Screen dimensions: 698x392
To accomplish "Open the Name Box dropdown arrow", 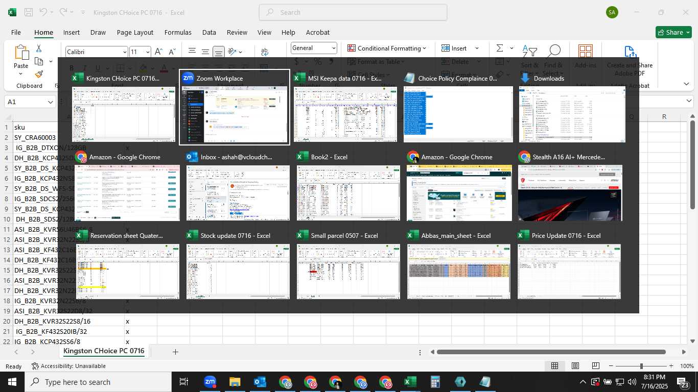I will click(x=51, y=102).
